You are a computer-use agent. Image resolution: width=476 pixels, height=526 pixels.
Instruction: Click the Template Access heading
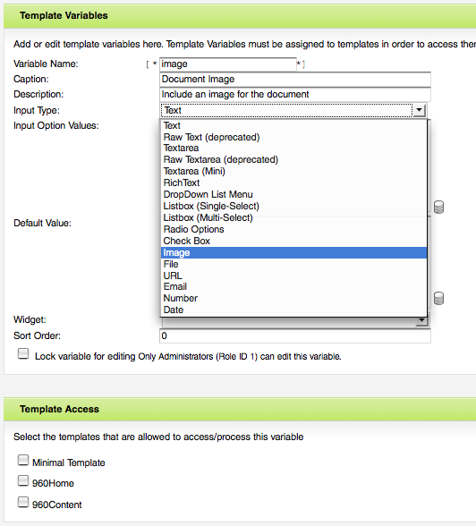tap(59, 409)
